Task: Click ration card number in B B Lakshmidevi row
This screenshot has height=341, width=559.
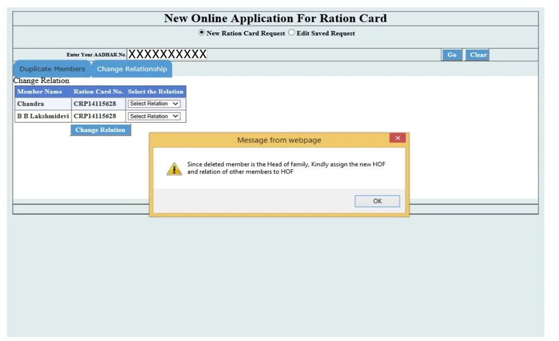Action: (x=95, y=116)
